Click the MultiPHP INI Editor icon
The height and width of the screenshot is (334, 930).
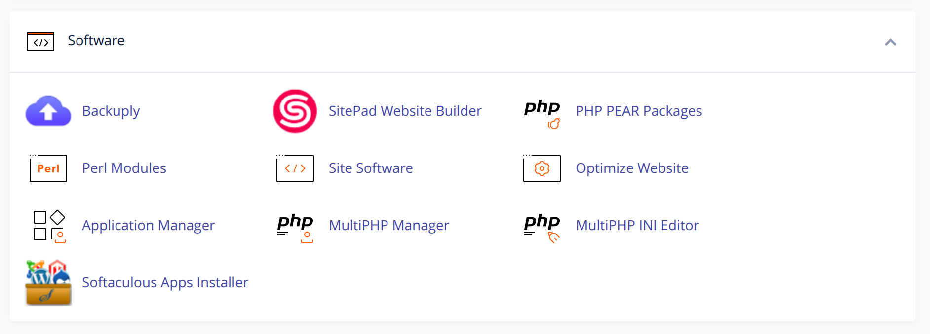pyautogui.click(x=542, y=227)
